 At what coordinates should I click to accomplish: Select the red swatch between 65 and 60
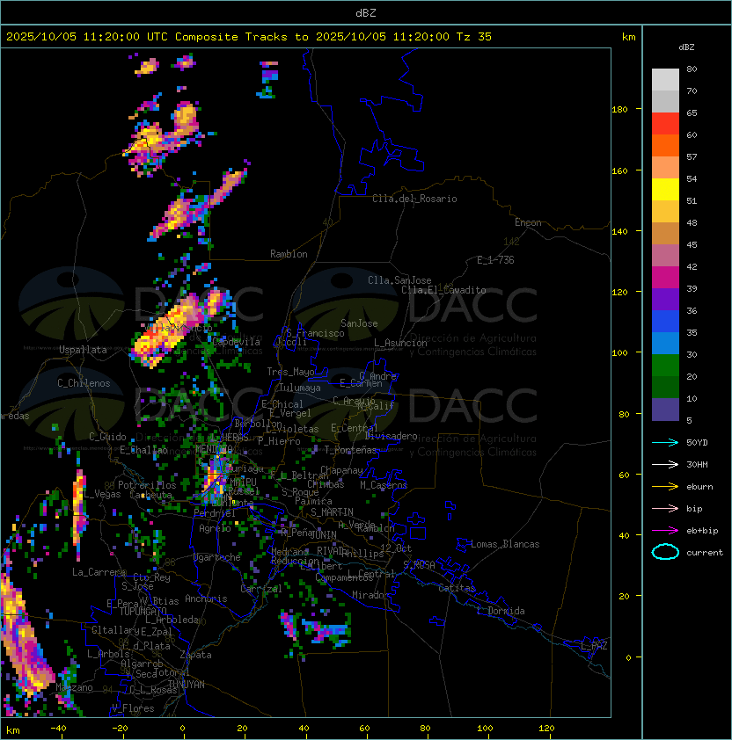click(665, 124)
